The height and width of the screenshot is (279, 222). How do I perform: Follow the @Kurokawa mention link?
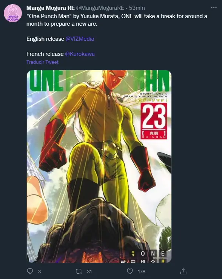click(80, 54)
